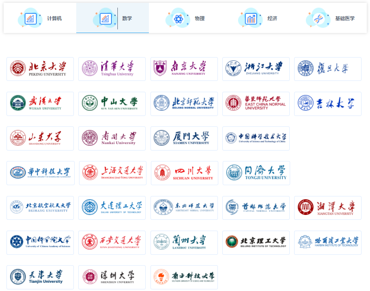Open the Capital Normal University card
Viewport: 370px width, 291px height.
tap(256, 208)
